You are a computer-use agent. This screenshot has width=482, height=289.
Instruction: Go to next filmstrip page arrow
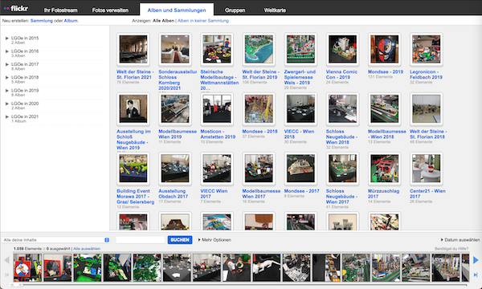(476, 260)
